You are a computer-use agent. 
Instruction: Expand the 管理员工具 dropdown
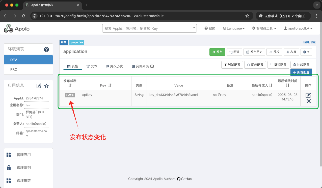[264, 29]
